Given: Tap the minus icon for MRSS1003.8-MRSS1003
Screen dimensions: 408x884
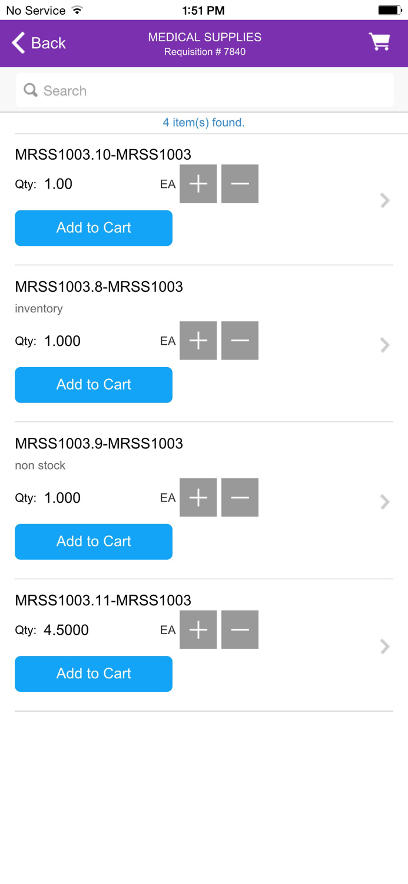Looking at the screenshot, I should [x=240, y=341].
